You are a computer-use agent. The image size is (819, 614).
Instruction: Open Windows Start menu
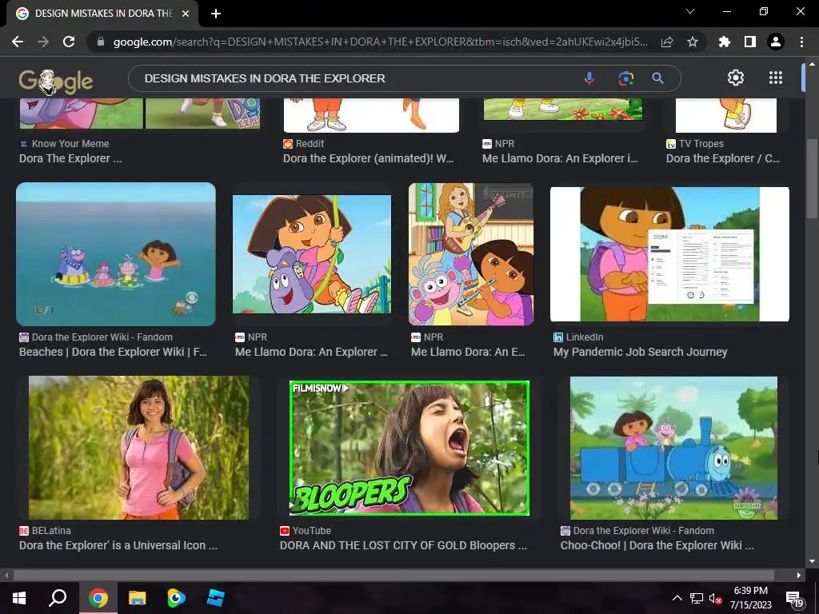click(19, 598)
